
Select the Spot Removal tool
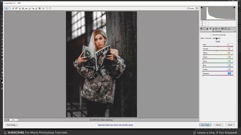(x=30, y=9)
